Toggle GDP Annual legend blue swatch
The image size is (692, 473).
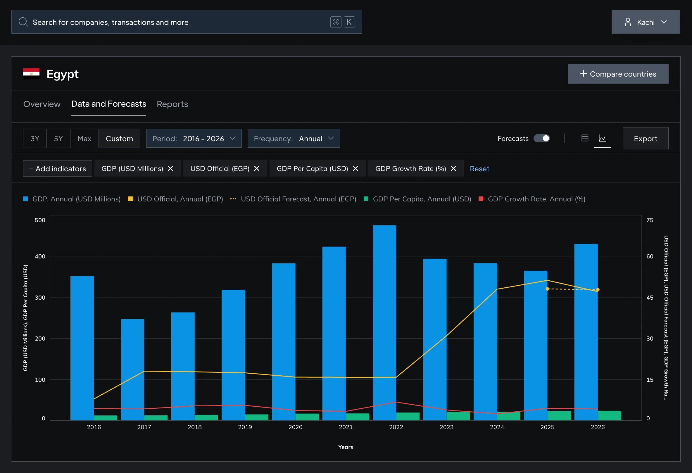coord(25,199)
